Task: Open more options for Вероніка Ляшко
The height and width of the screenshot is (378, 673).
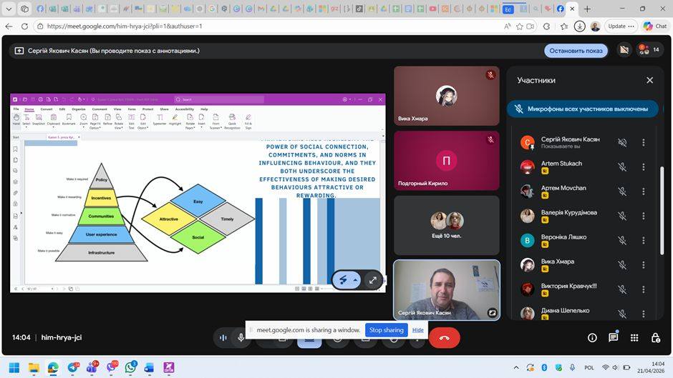Action: 643,240
